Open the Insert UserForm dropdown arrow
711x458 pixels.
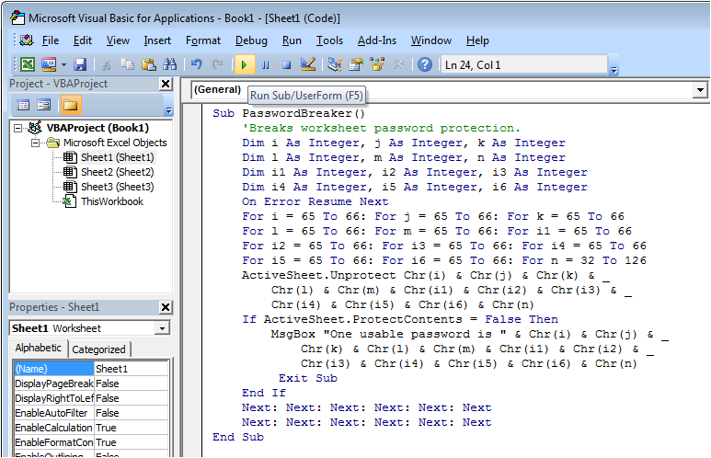pos(63,65)
